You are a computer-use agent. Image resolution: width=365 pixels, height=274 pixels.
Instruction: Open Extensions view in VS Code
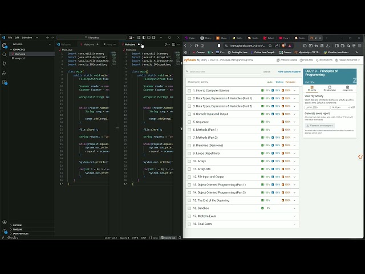click(x=5, y=82)
